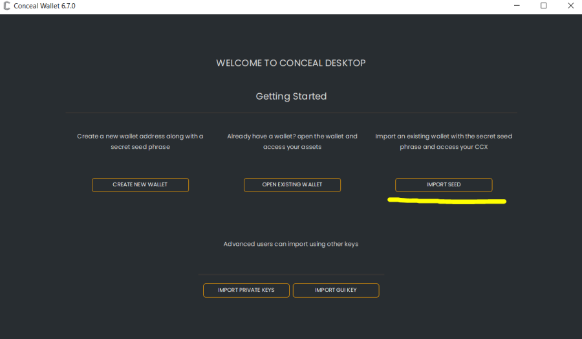Click the divider line below Getting Started

(x=291, y=113)
